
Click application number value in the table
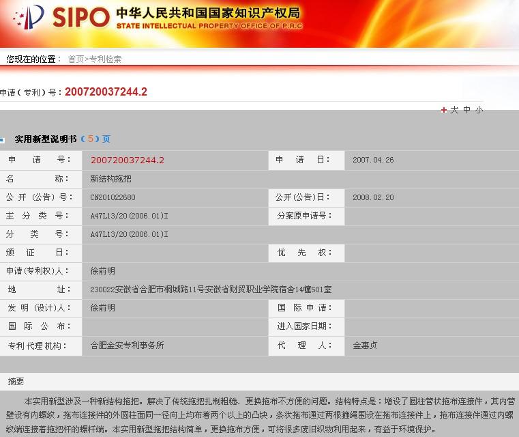click(x=127, y=160)
